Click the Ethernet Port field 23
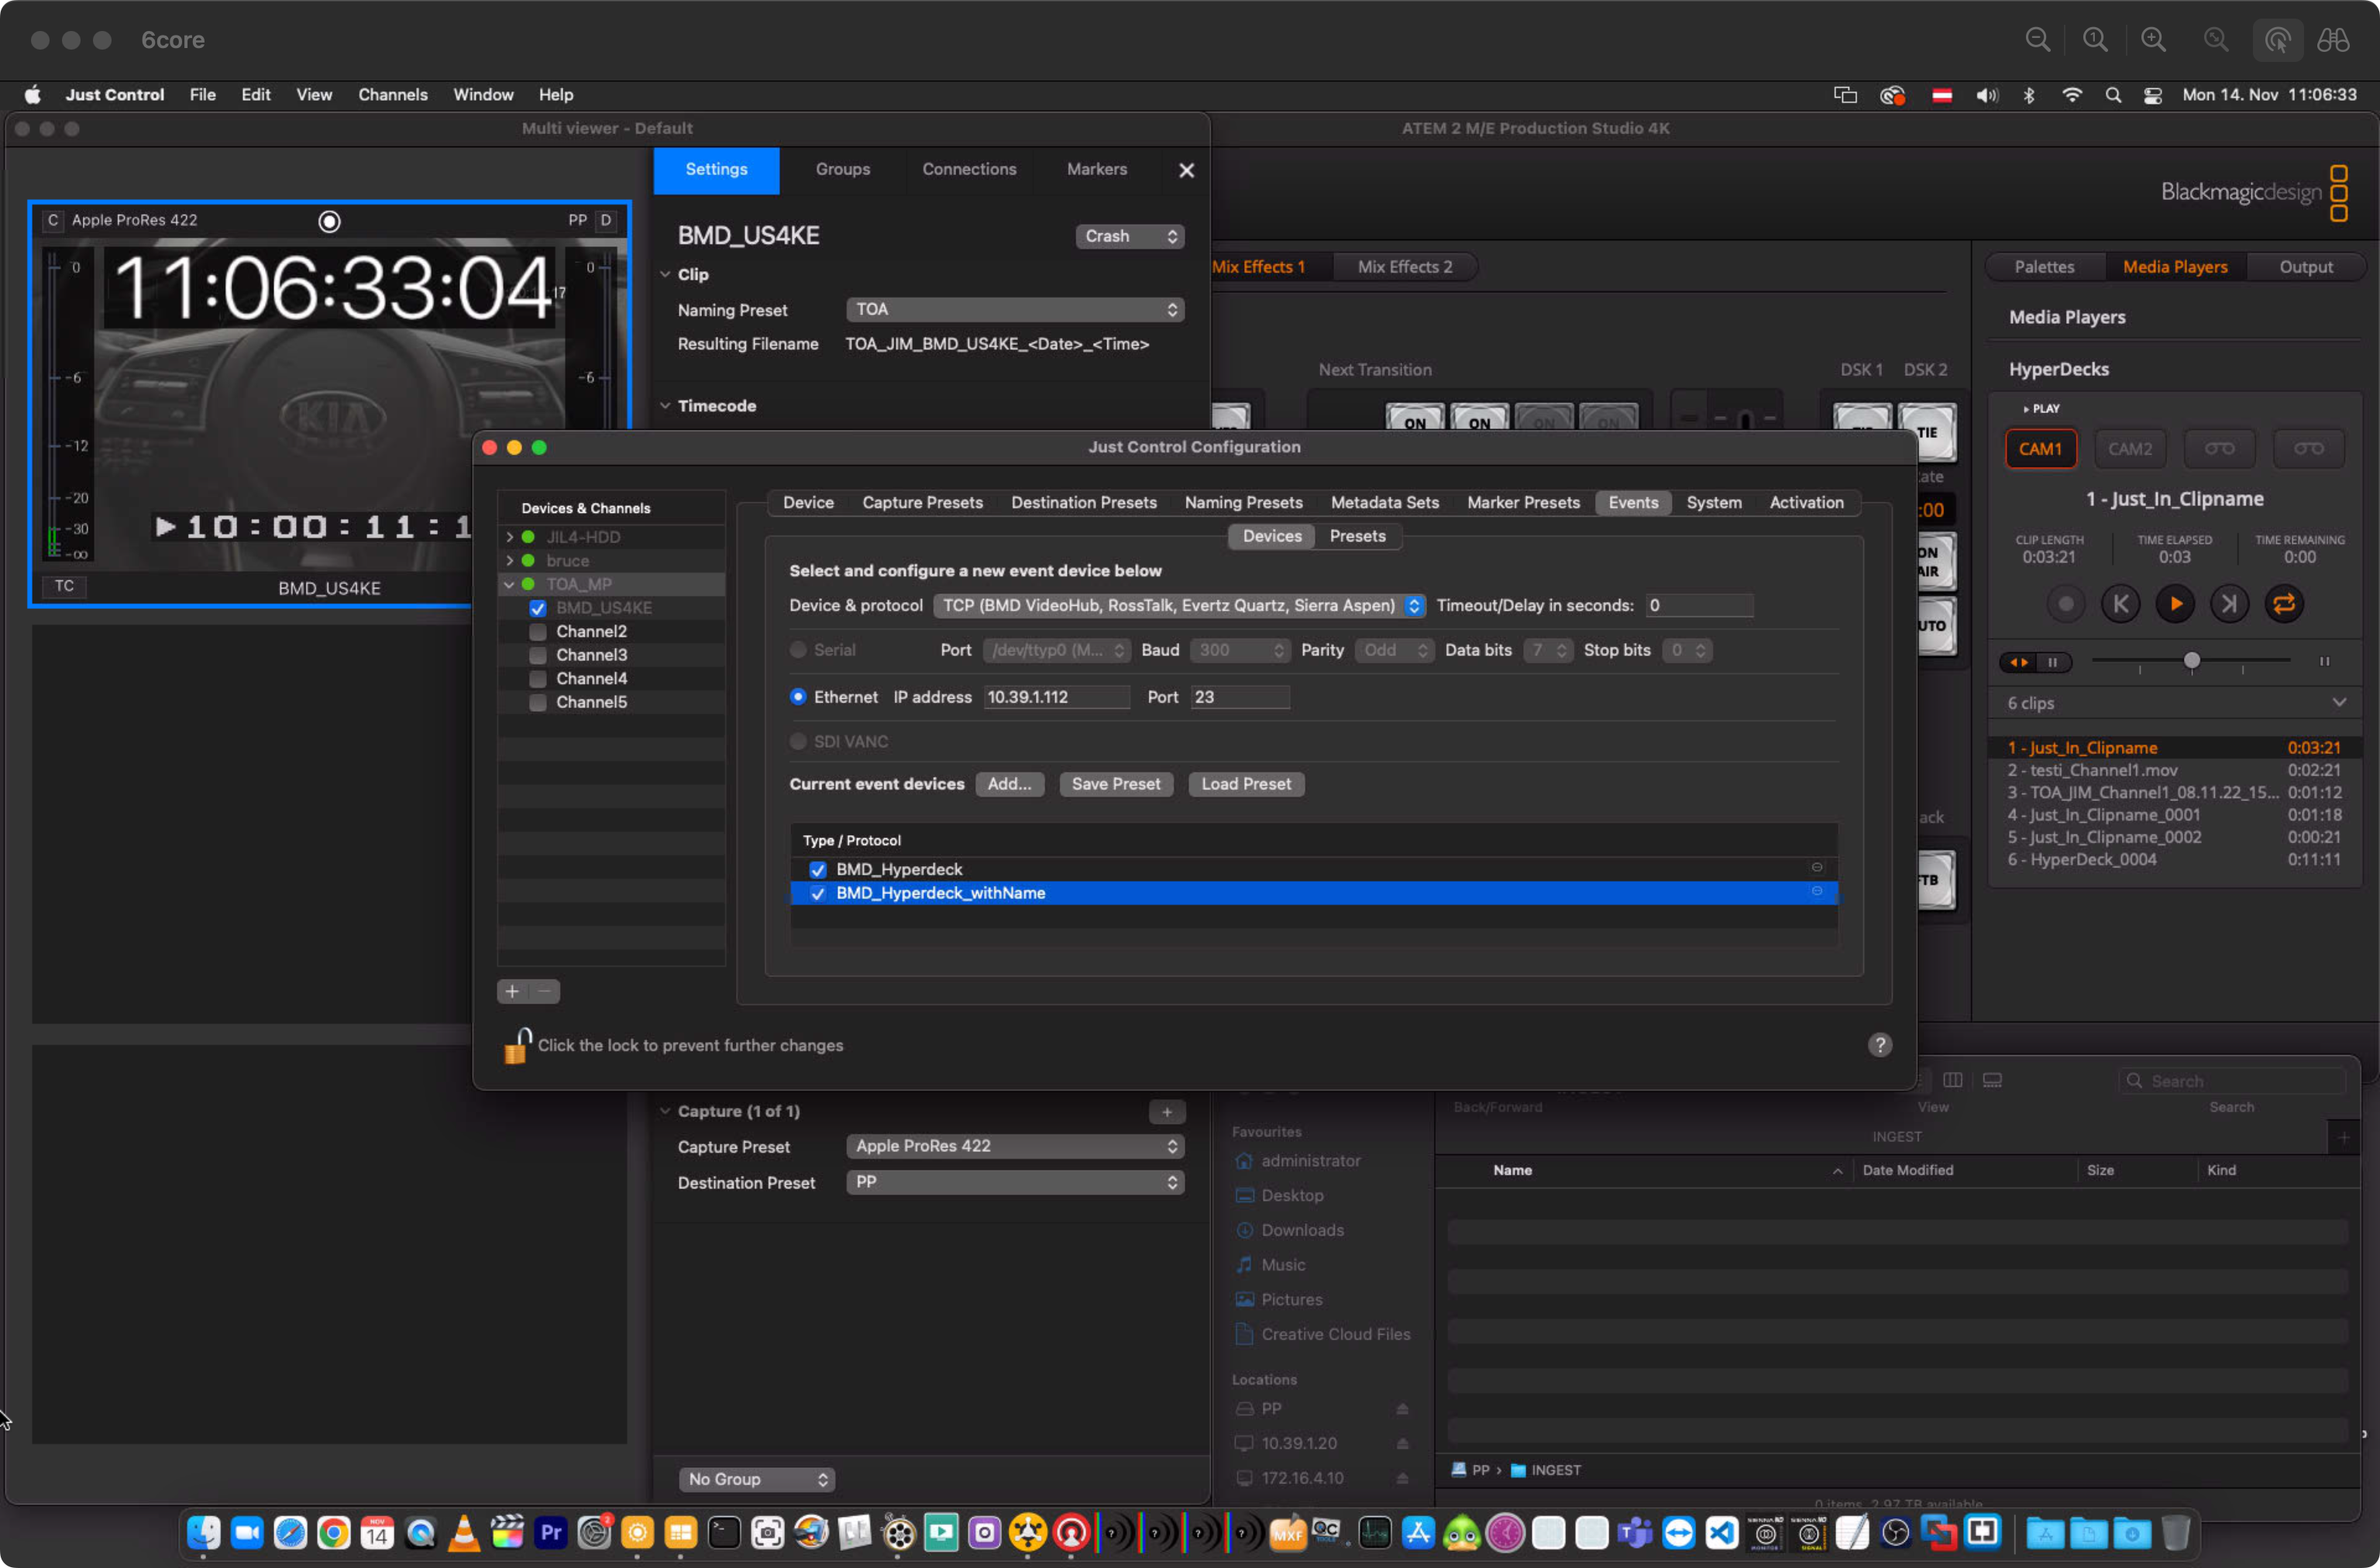Viewport: 2380px width, 1568px height. [1239, 698]
